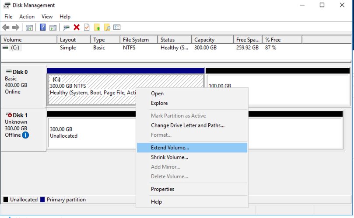Click the Disk Management title bar app icon
The image size is (354, 218).
coord(7,5)
